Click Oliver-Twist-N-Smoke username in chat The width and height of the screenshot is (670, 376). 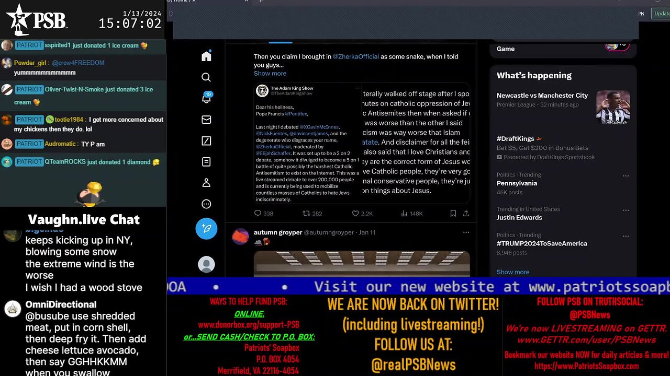[74, 89]
